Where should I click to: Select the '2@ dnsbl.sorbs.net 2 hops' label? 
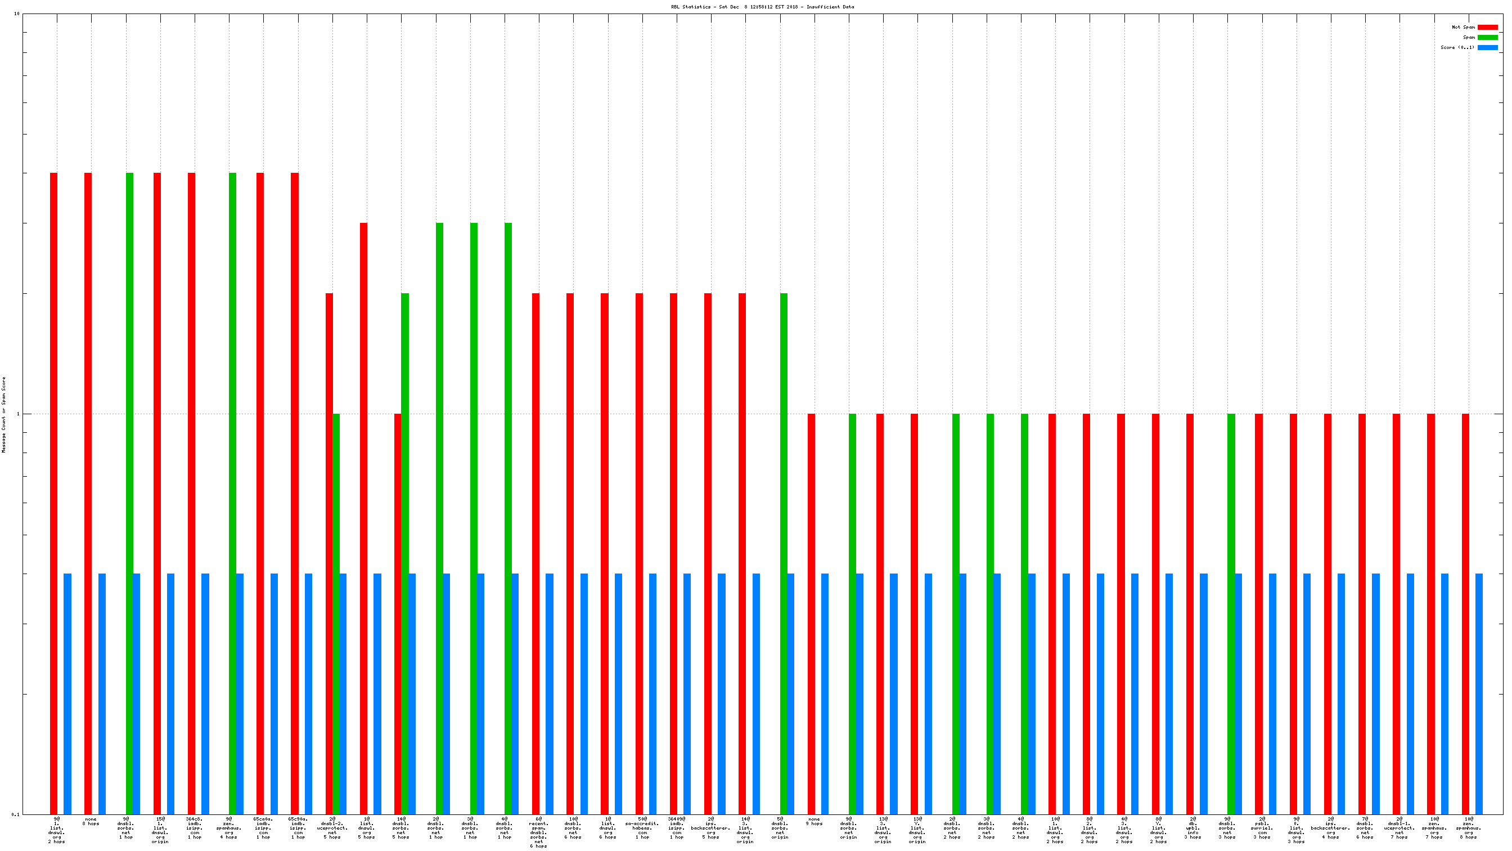(952, 828)
